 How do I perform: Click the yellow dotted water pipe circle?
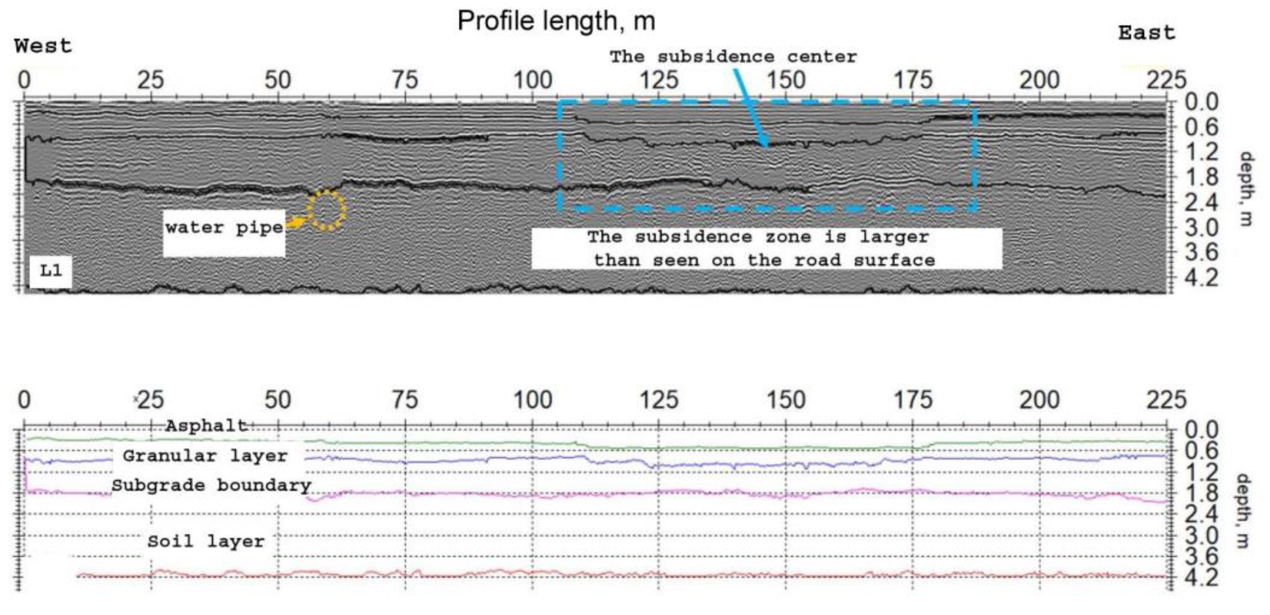pyautogui.click(x=325, y=210)
